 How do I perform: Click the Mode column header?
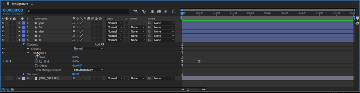pos(110,19)
